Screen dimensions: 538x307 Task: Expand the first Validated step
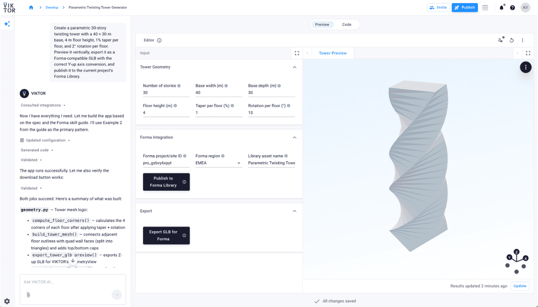click(31, 160)
